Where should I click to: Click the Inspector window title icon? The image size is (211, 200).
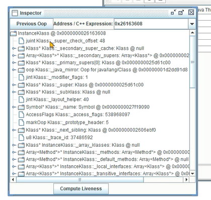[15, 13]
